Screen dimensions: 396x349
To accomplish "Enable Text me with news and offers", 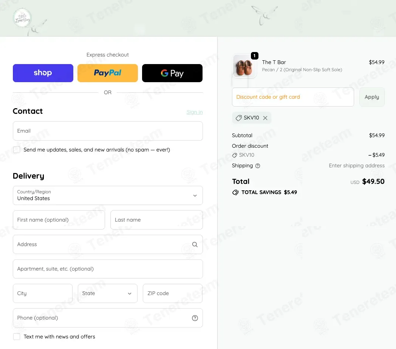I will tap(17, 337).
